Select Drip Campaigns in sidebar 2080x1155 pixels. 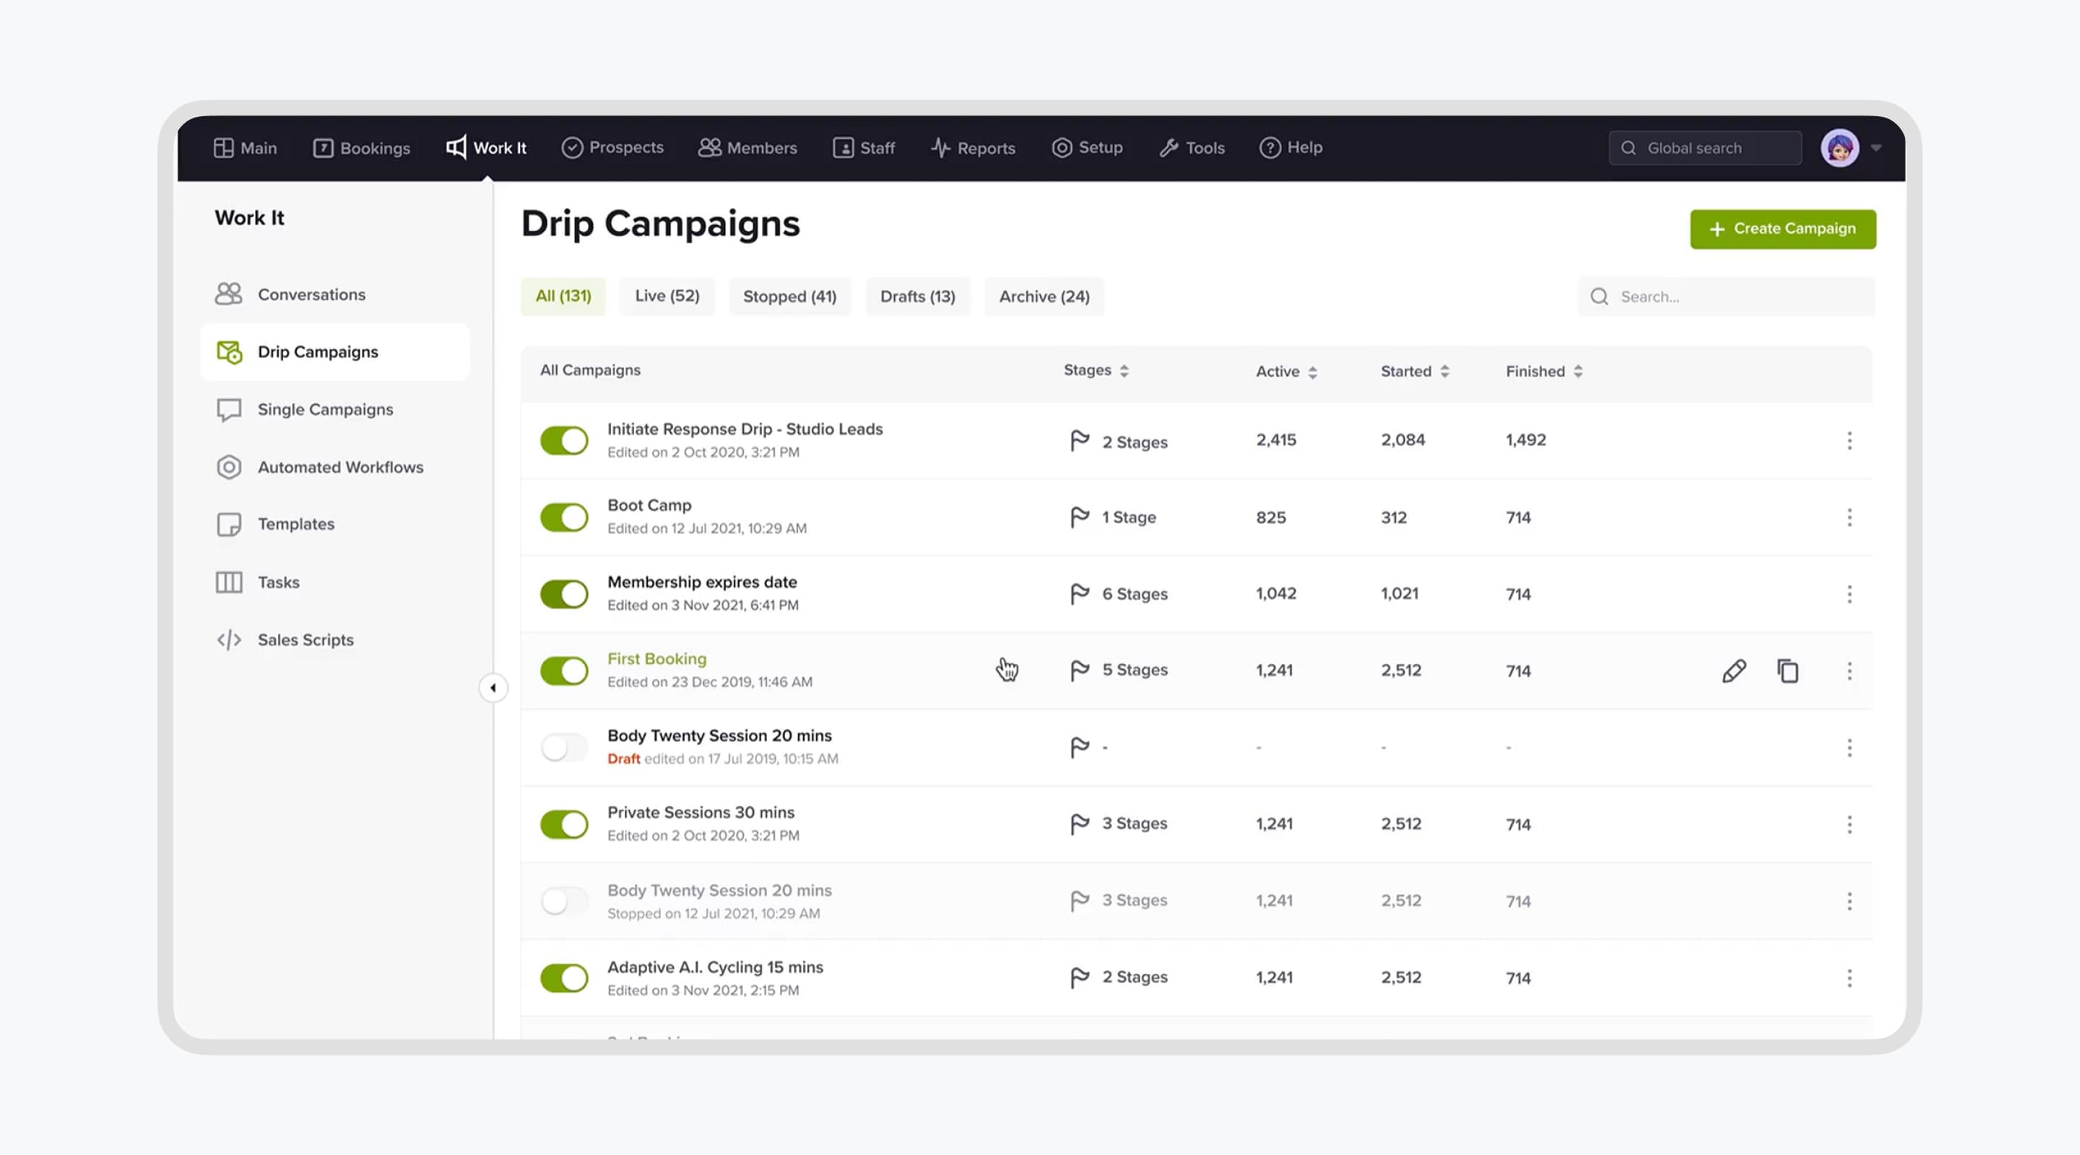click(x=335, y=352)
